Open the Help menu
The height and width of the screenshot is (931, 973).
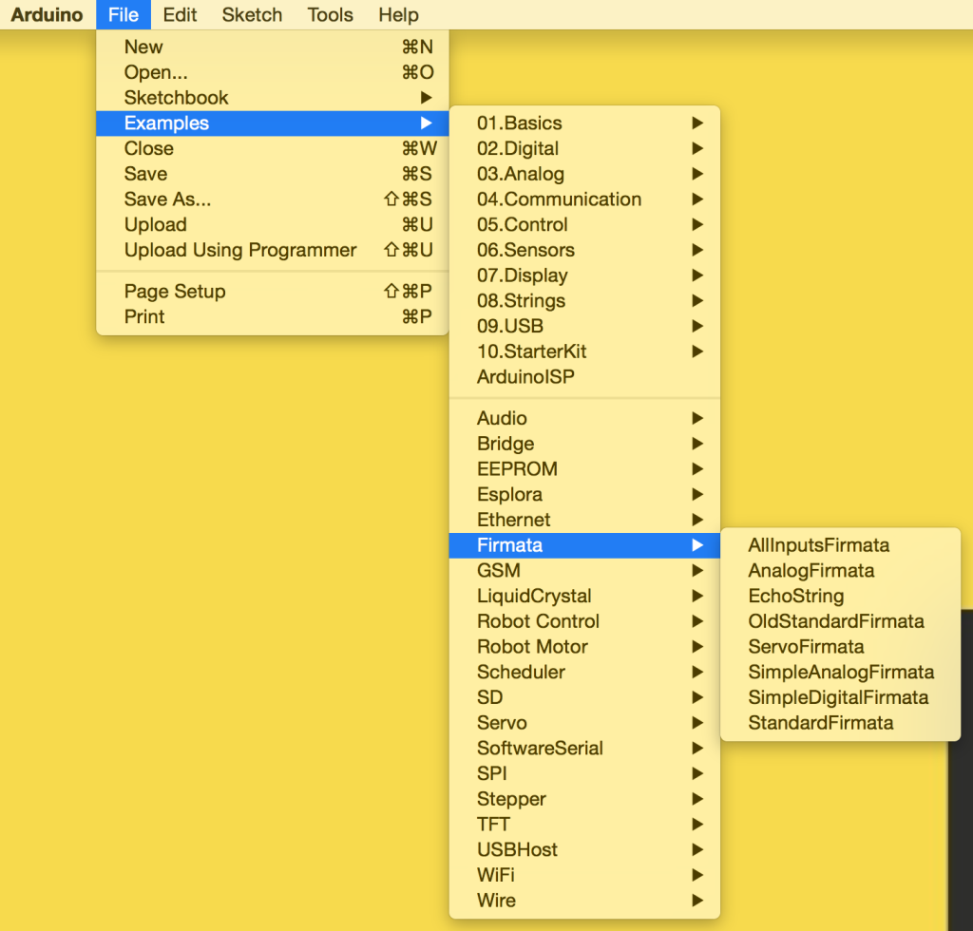pyautogui.click(x=397, y=14)
